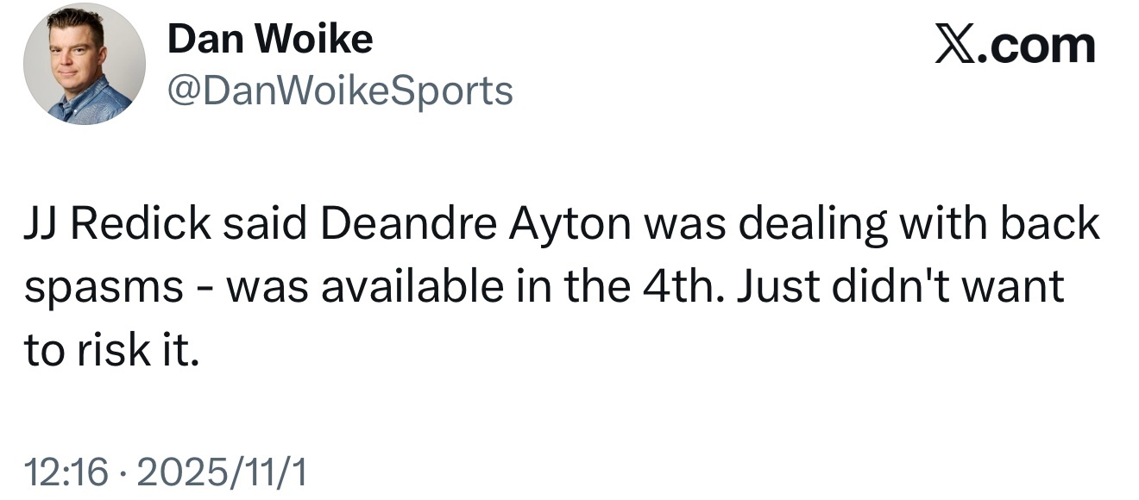The width and height of the screenshot is (1139, 500).
Task: Click the word "spasms" in the tweet
Action: coord(102,288)
